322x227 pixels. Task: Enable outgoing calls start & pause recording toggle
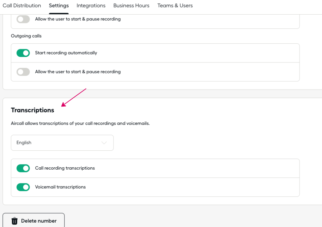[23, 72]
